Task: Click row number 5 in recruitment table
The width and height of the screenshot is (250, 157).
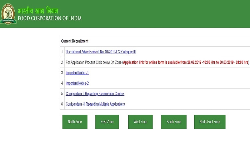Action: [x=62, y=94]
